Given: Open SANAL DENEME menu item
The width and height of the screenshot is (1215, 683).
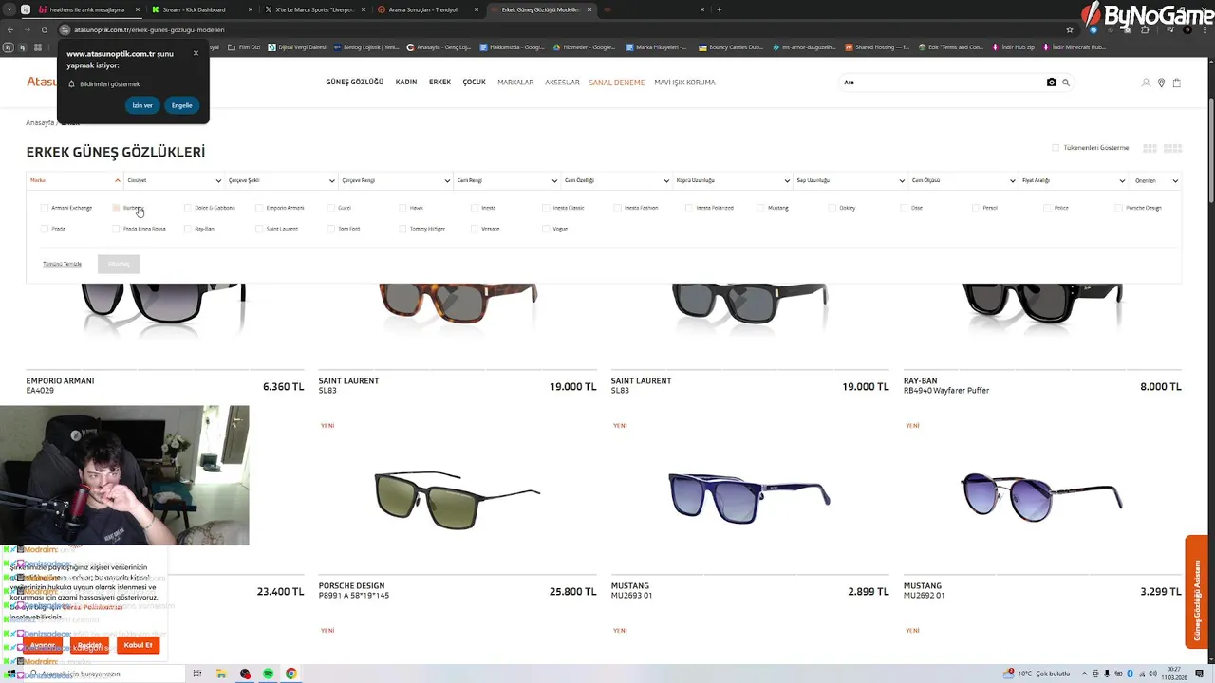Looking at the screenshot, I should (616, 83).
